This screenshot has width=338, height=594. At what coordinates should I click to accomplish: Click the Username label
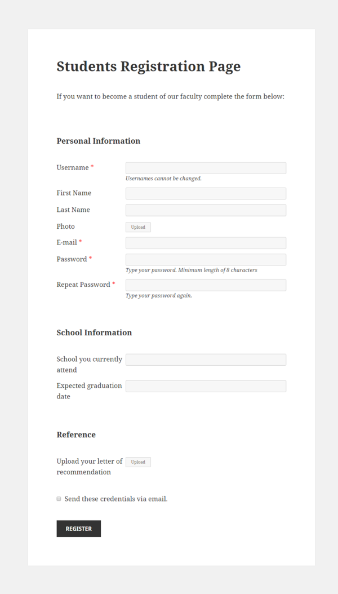(x=72, y=167)
